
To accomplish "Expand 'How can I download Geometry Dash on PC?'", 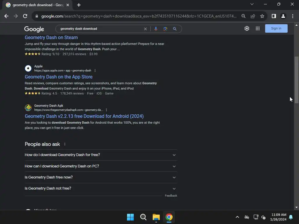I will [x=101, y=166].
